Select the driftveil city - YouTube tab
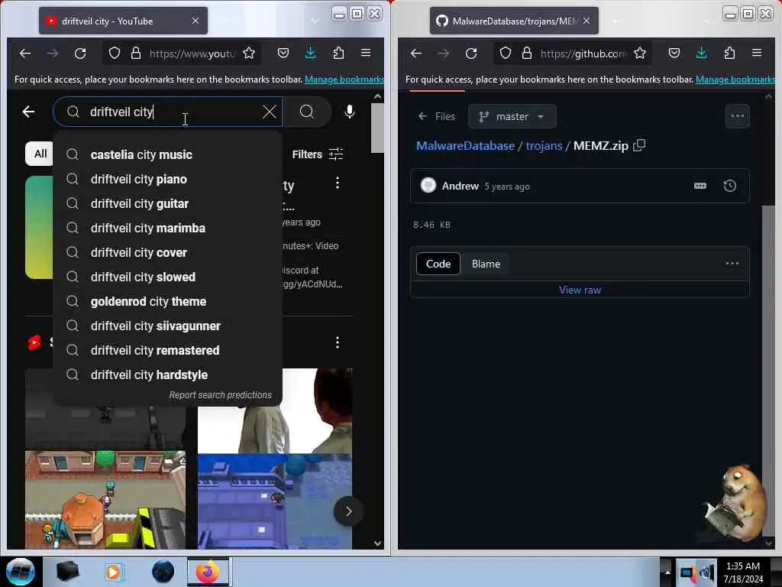 coord(123,21)
